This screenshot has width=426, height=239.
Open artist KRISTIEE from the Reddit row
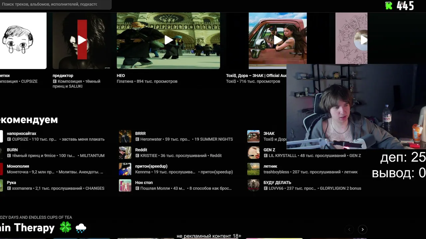tap(149, 155)
